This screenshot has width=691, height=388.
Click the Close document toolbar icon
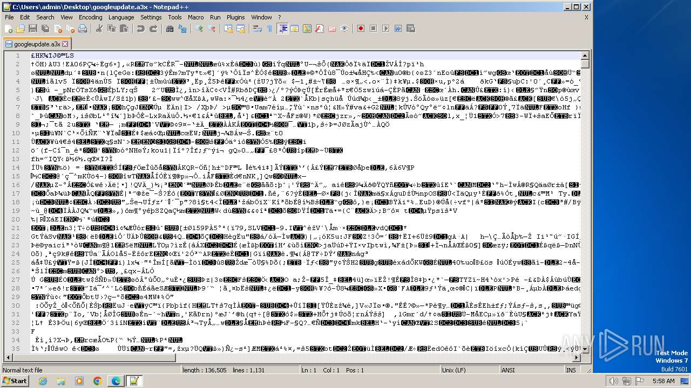click(x=57, y=29)
